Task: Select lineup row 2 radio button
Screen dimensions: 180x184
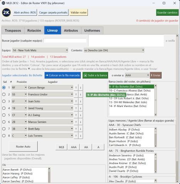Action: pos(4,94)
